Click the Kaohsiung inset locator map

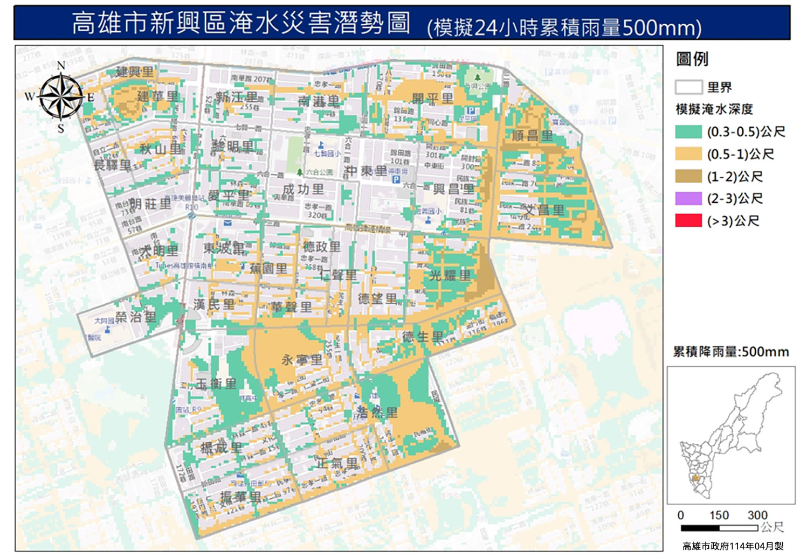click(x=730, y=435)
